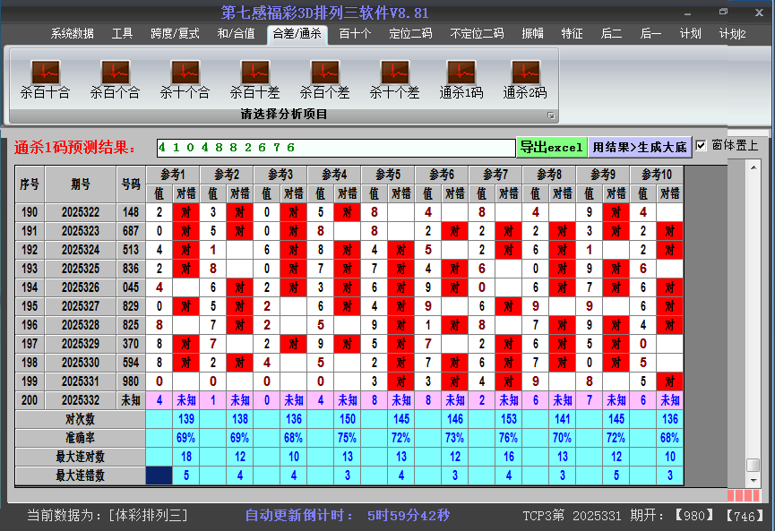Switch to the 系统数据 tab
The image size is (775, 531).
pyautogui.click(x=72, y=34)
